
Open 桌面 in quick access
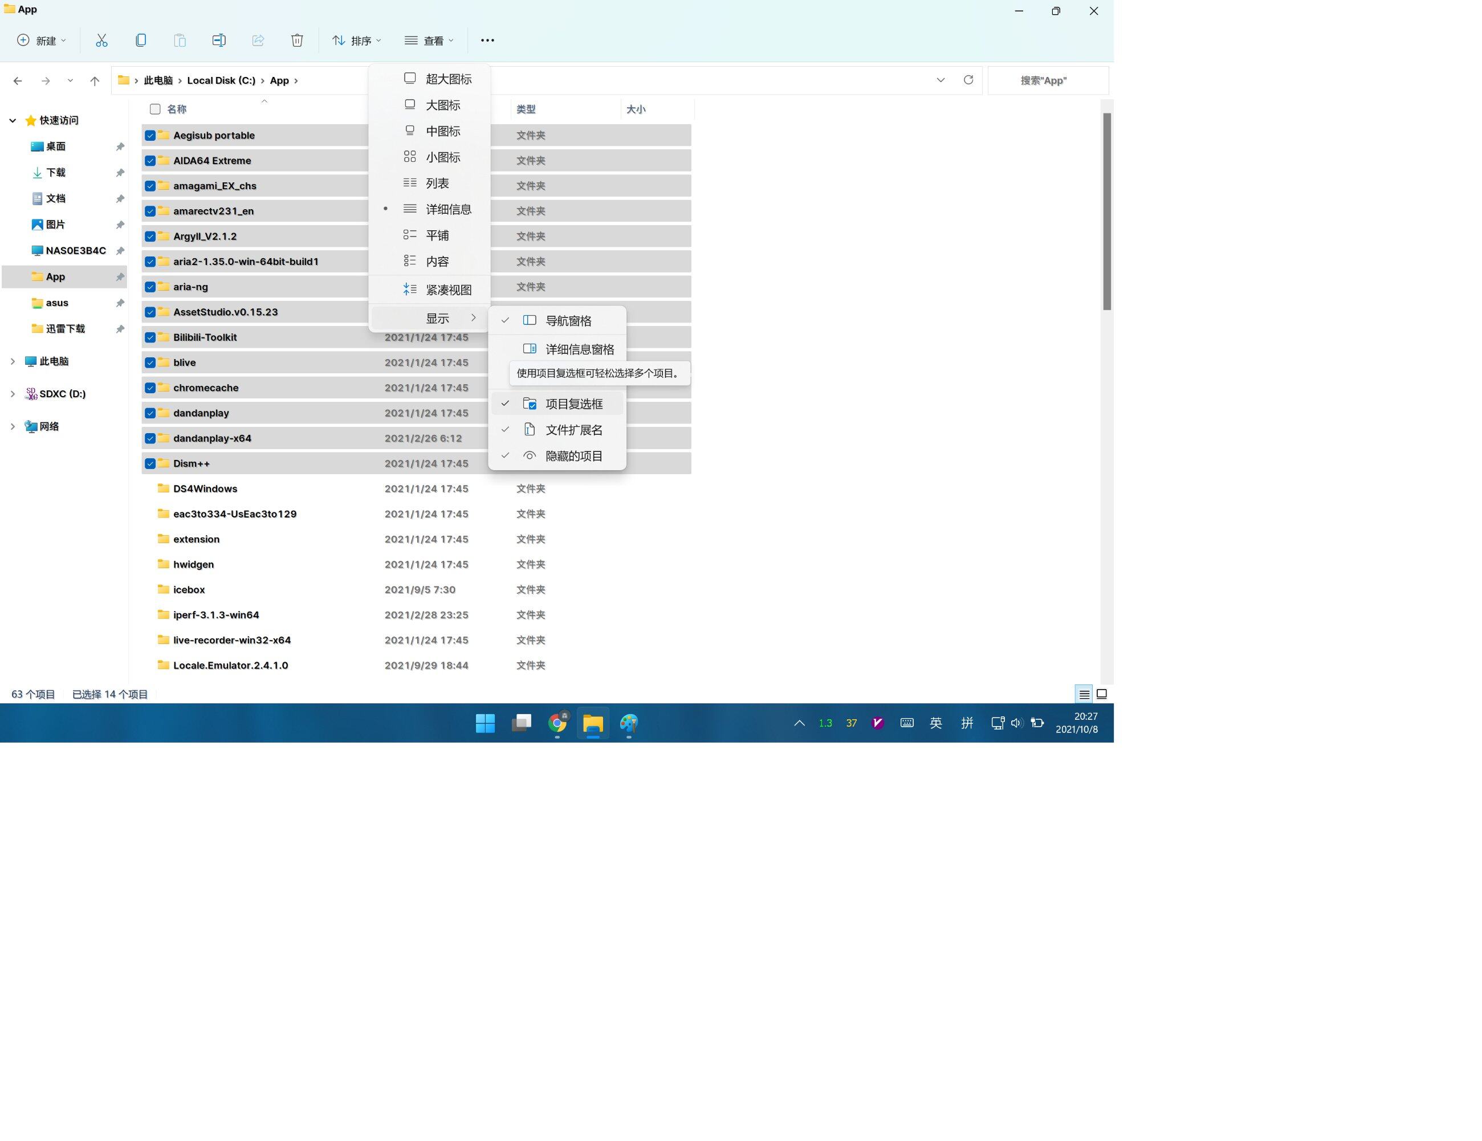[x=56, y=146]
